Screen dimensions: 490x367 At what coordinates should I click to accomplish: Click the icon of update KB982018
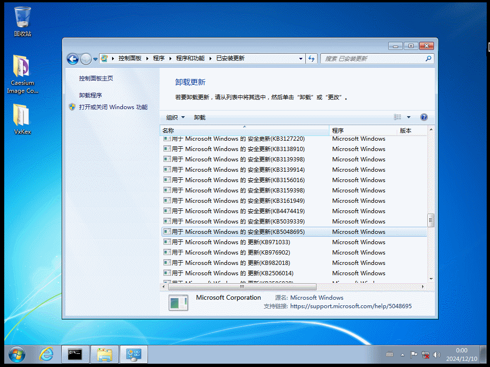(167, 262)
